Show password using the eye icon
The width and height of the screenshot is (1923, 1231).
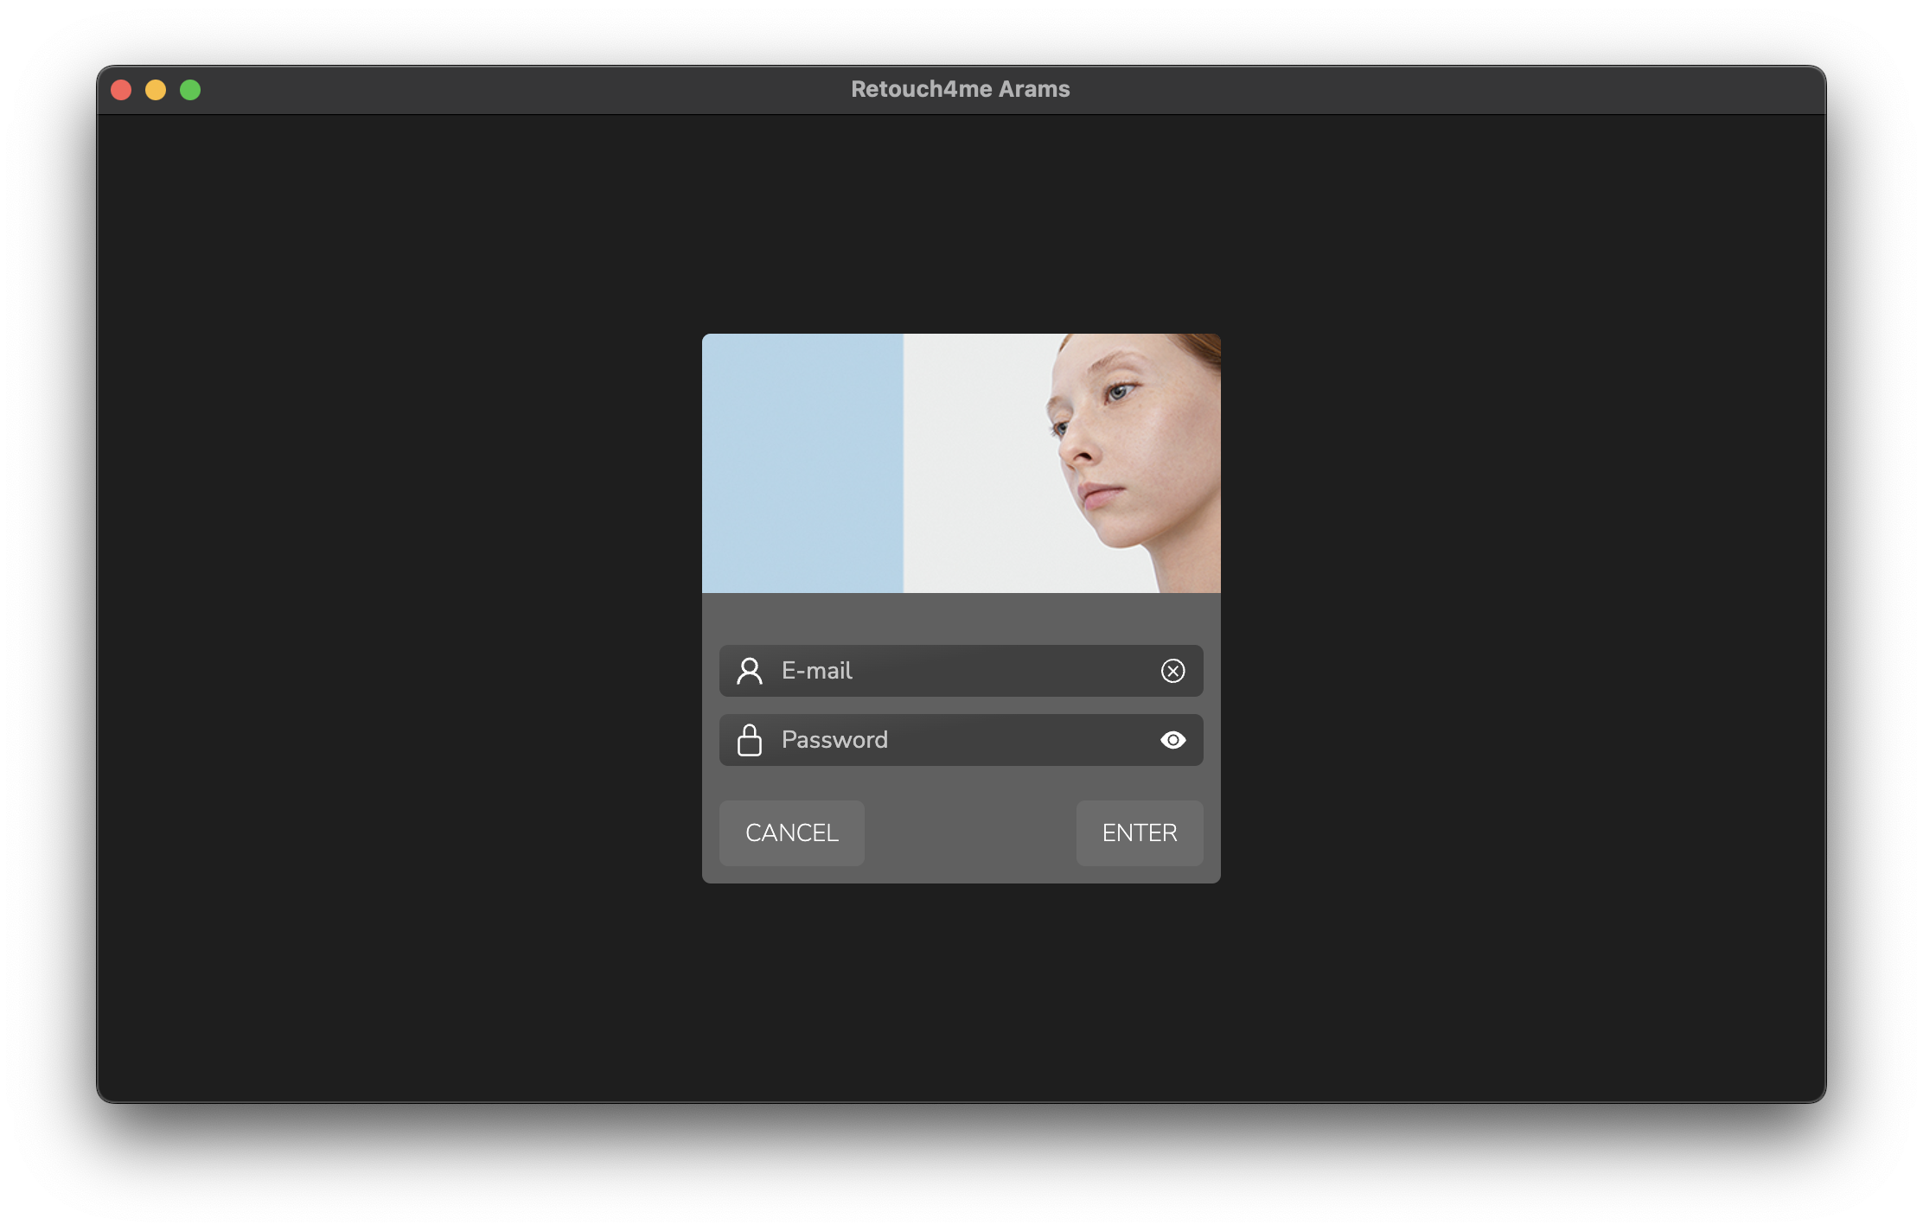(1172, 740)
